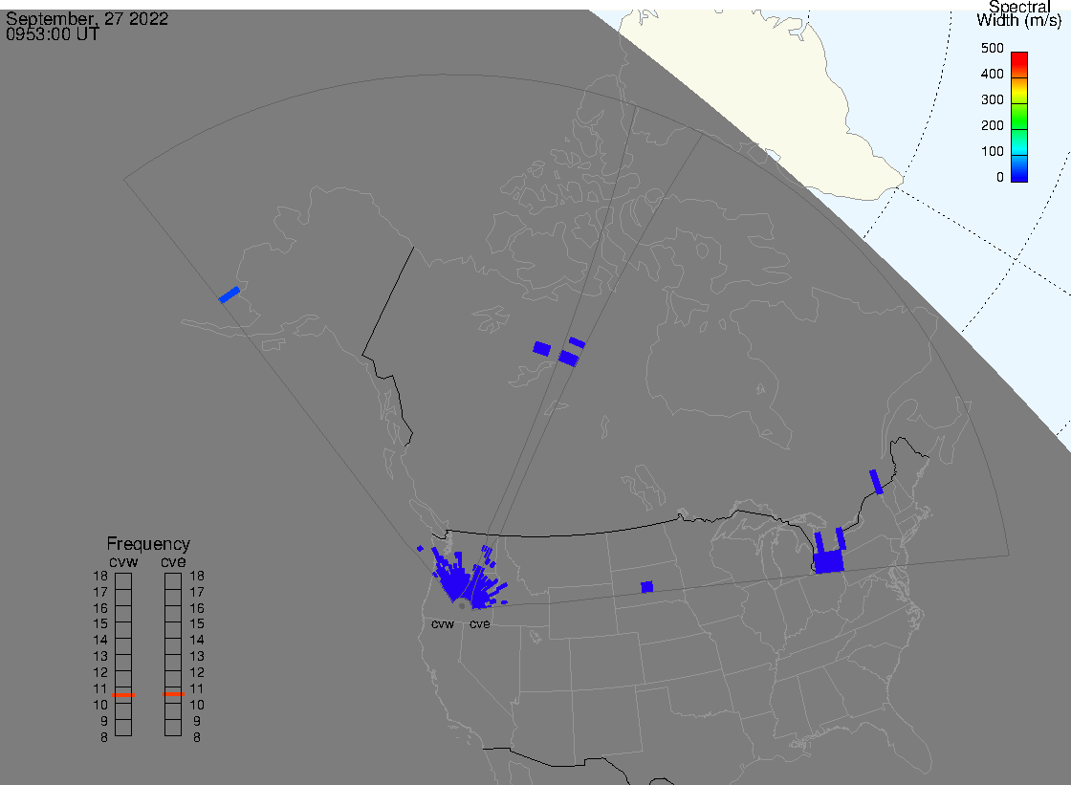Click the cvw frequency column header
The height and width of the screenshot is (785, 1071).
[x=123, y=561]
